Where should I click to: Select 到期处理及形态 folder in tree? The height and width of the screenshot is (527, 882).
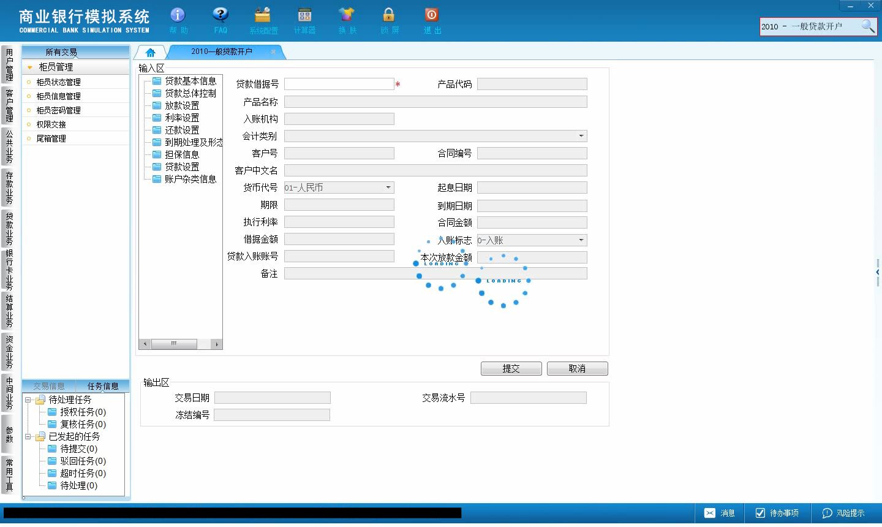pyautogui.click(x=187, y=142)
